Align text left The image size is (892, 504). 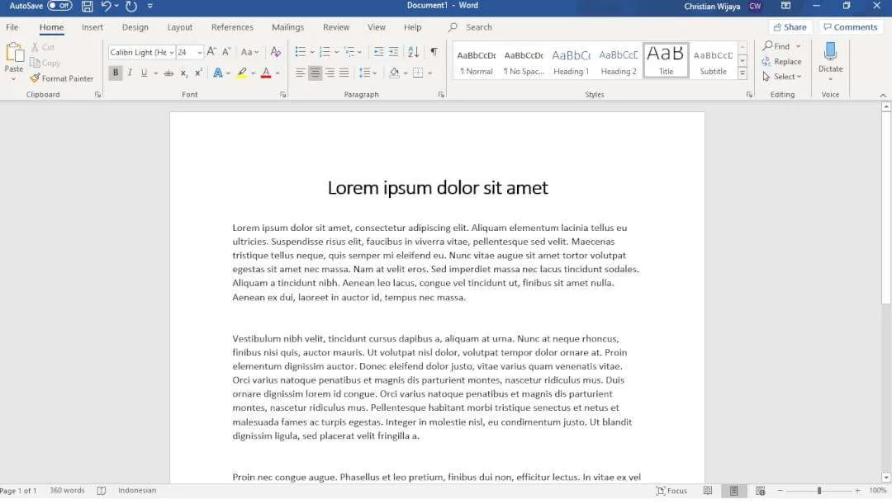301,73
